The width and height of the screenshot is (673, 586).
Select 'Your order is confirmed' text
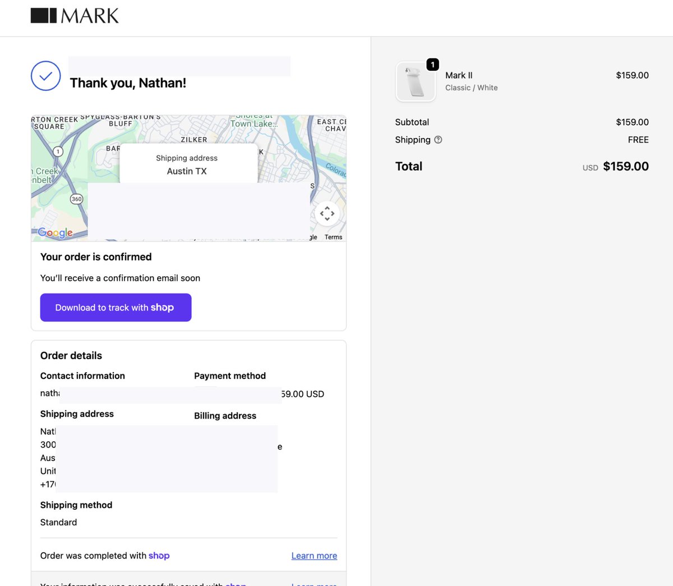pos(96,257)
